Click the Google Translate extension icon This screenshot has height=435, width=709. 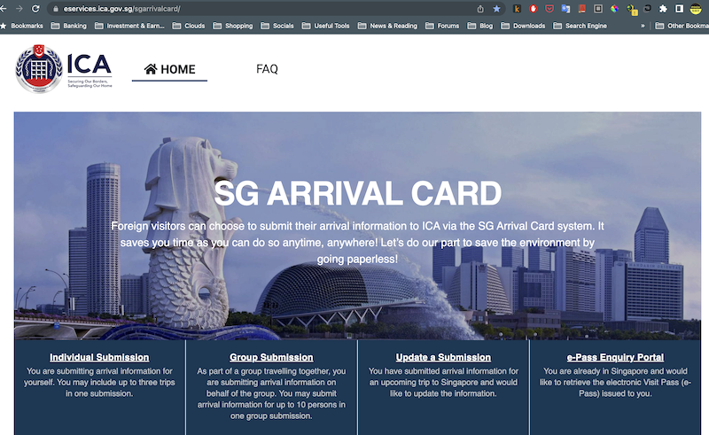click(565, 8)
